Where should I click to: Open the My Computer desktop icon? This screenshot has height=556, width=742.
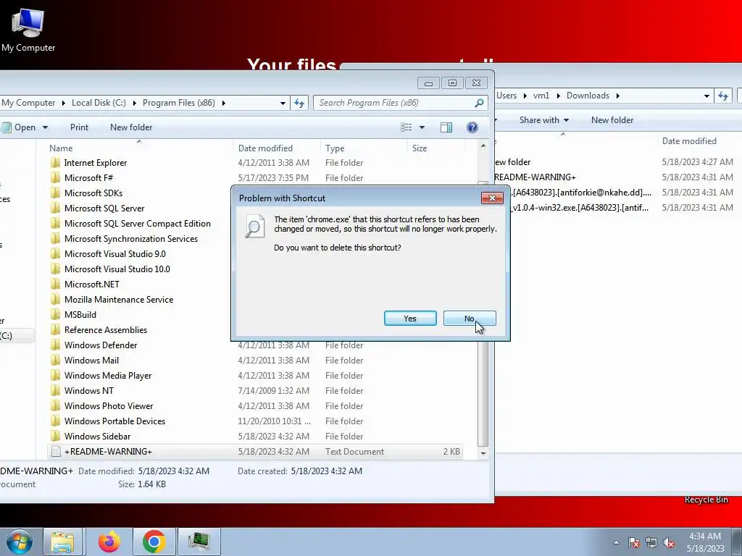28,29
